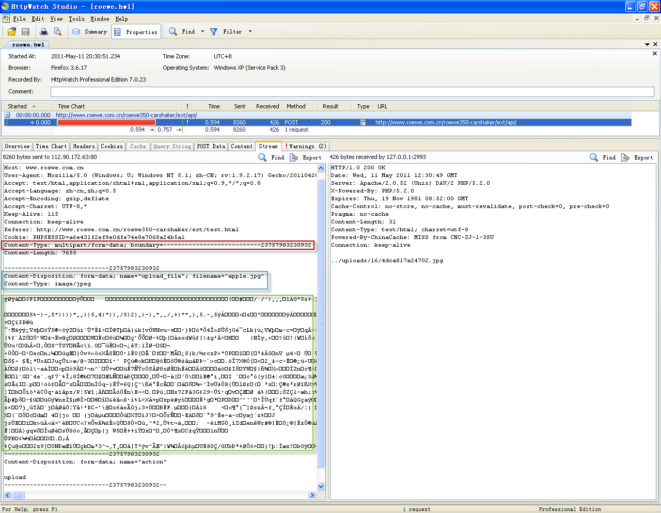The width and height of the screenshot is (661, 513).
Task: Switch to the Query String tab
Action: point(172,147)
